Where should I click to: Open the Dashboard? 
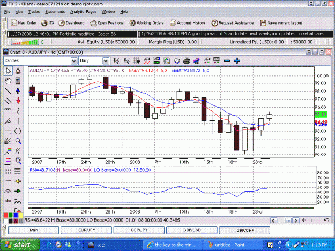[72, 23]
